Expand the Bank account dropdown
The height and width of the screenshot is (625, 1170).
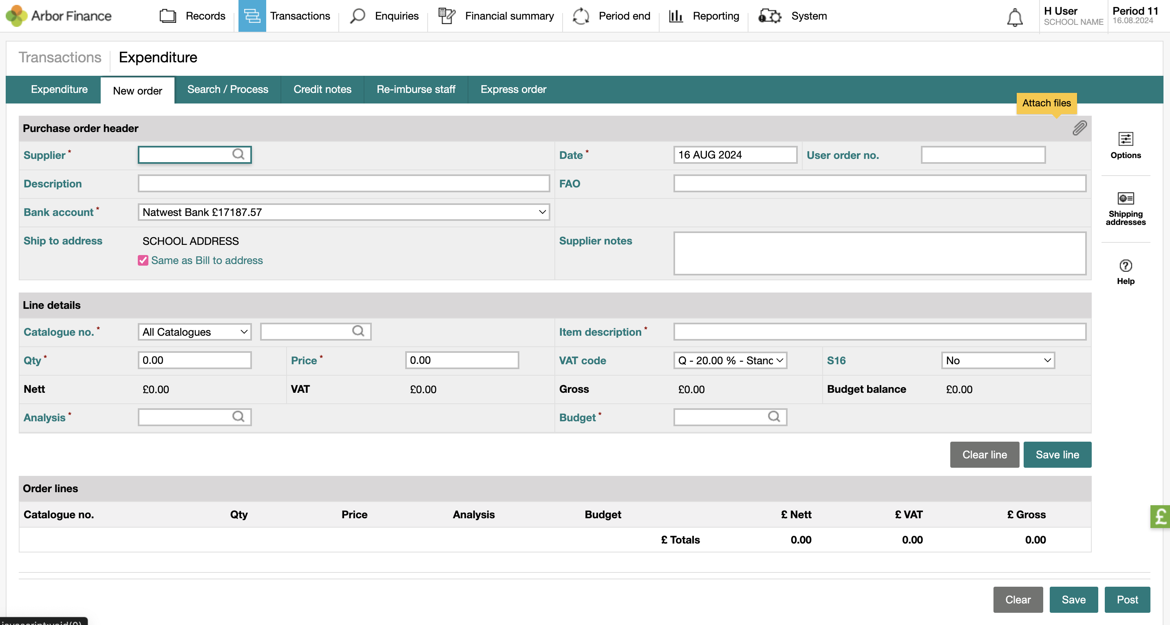(x=343, y=212)
